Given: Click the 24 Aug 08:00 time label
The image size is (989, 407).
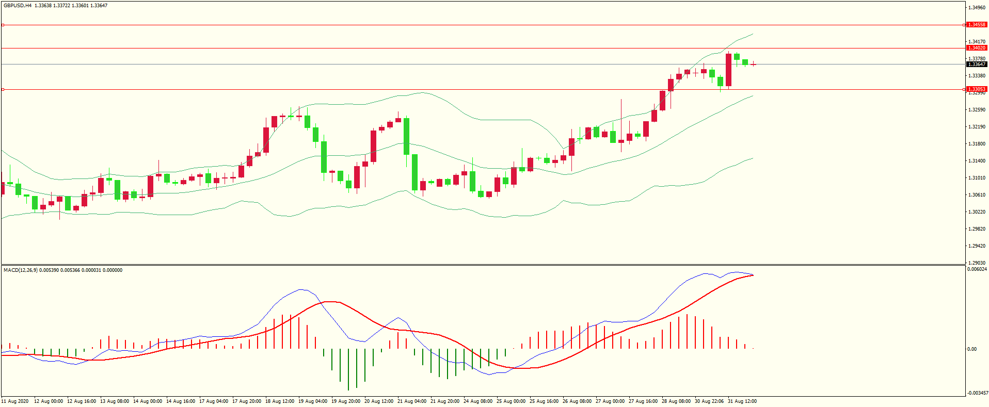Looking at the screenshot, I should pos(478,401).
